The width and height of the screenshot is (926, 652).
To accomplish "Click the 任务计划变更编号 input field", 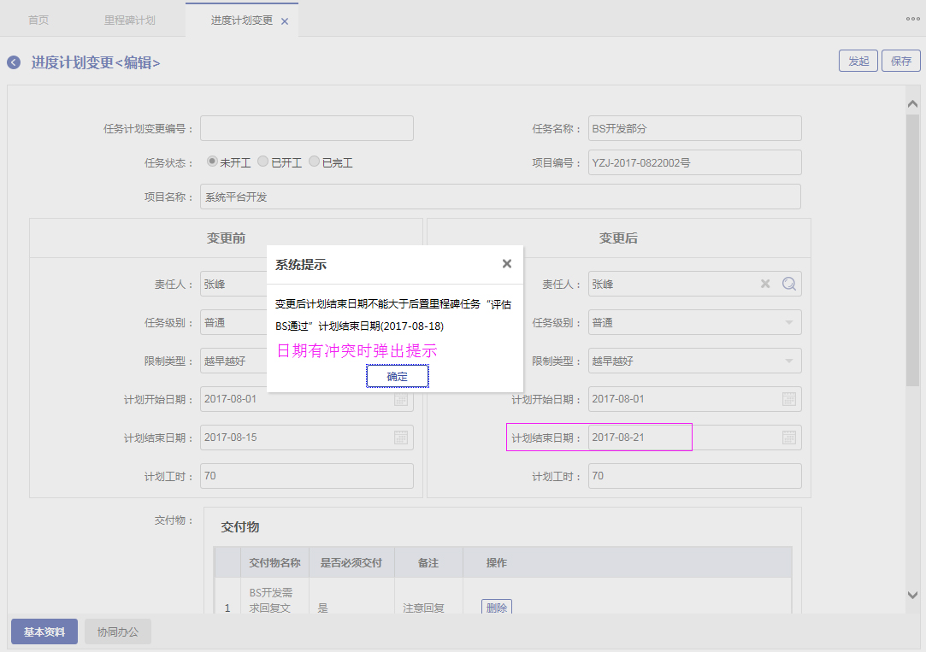I will 306,128.
